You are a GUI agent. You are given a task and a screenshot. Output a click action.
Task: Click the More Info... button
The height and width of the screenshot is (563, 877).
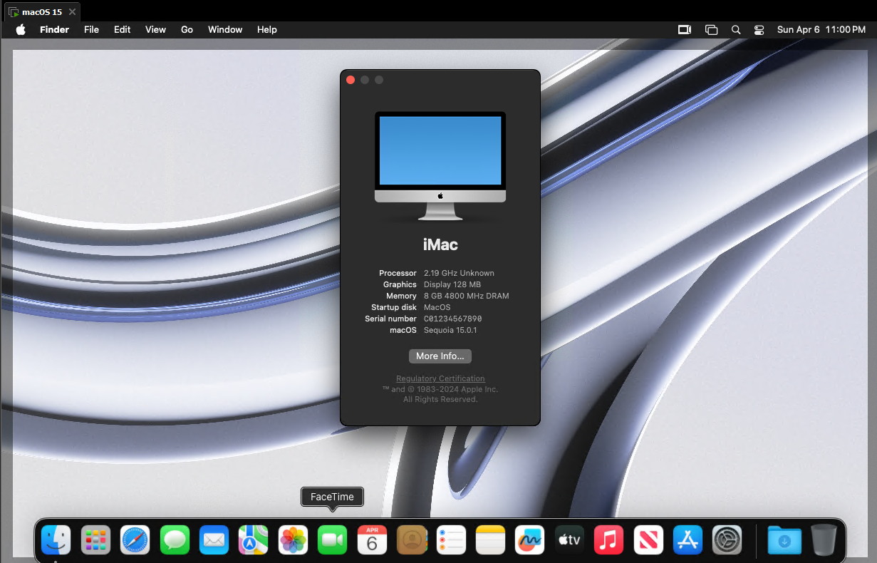click(440, 356)
